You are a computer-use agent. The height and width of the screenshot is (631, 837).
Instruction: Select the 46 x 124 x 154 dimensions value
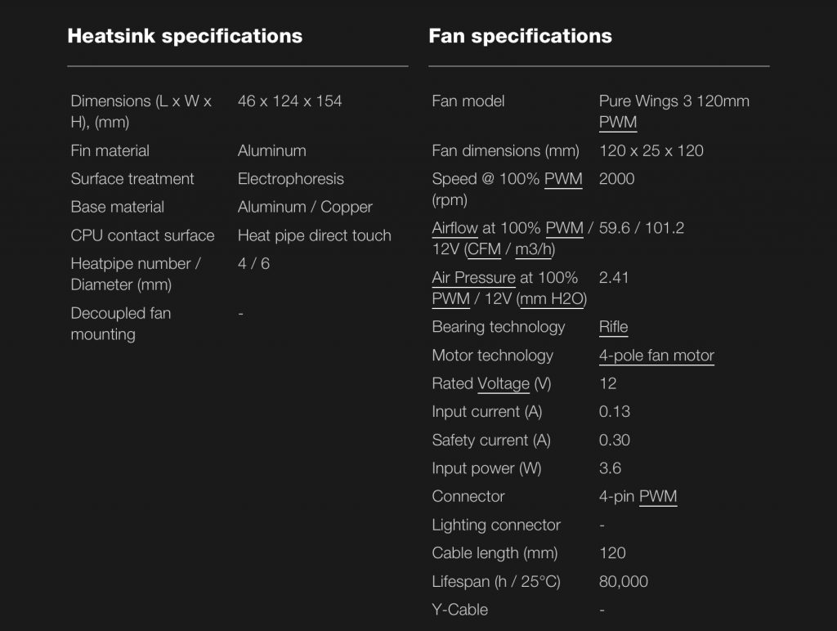(x=290, y=101)
